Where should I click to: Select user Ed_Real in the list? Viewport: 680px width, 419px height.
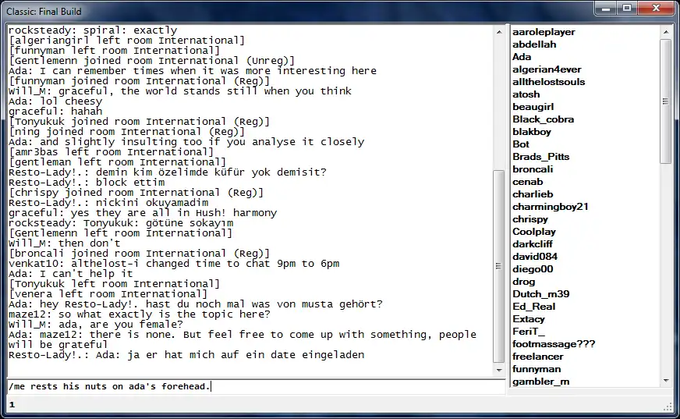(533, 307)
